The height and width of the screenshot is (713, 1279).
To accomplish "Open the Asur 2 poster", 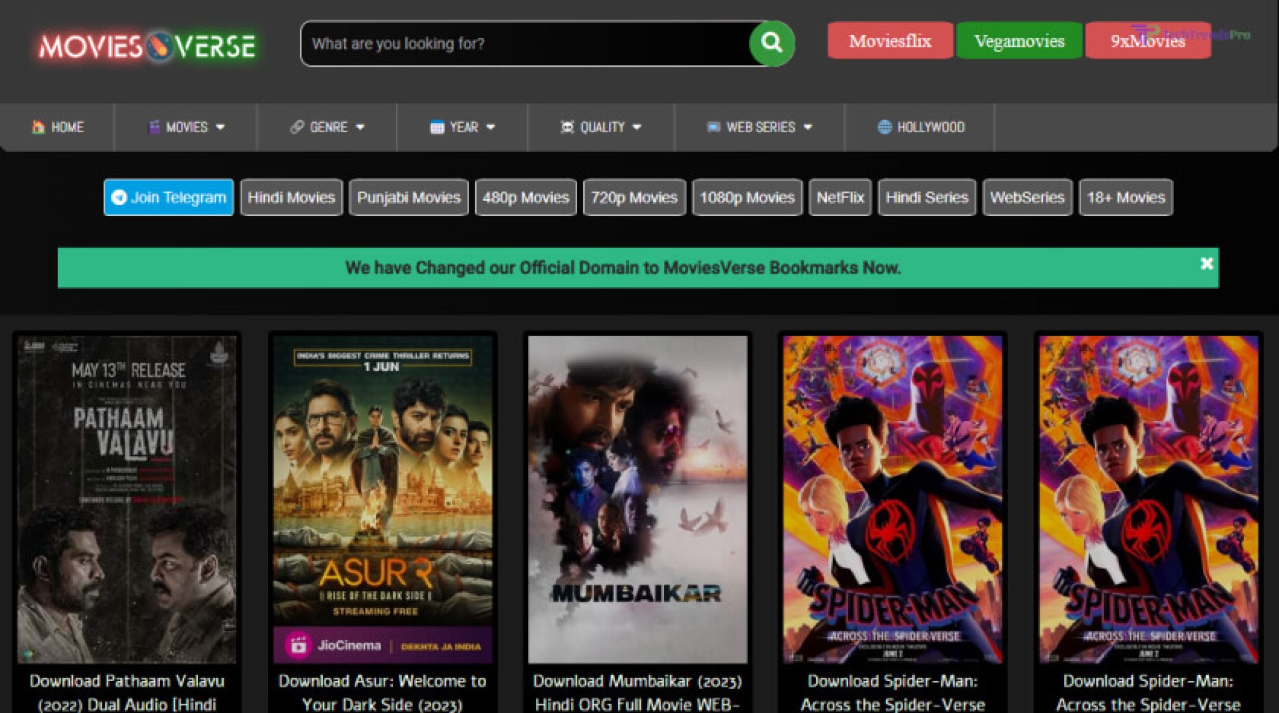I will (383, 499).
